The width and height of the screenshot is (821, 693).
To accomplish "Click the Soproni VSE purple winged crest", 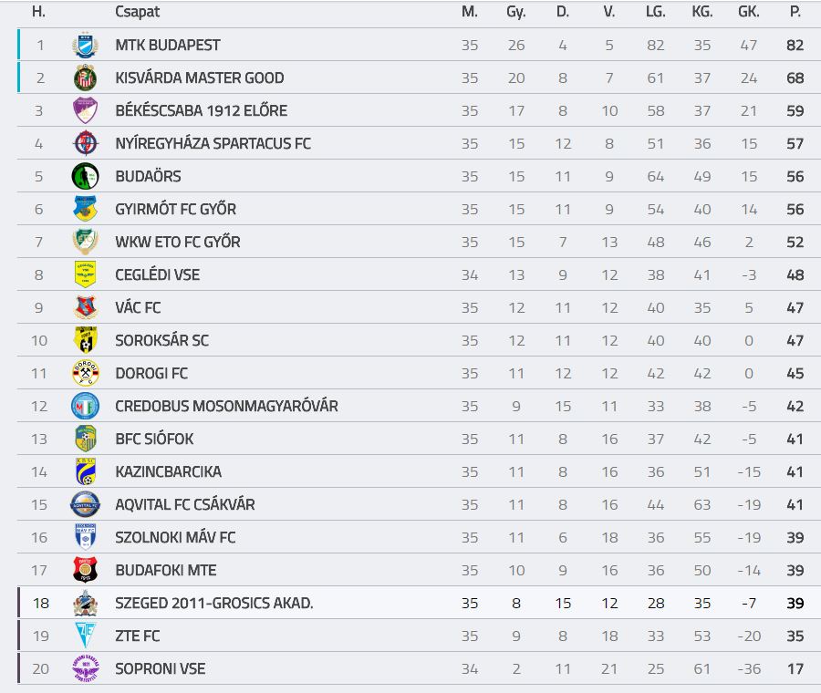I will (85, 669).
